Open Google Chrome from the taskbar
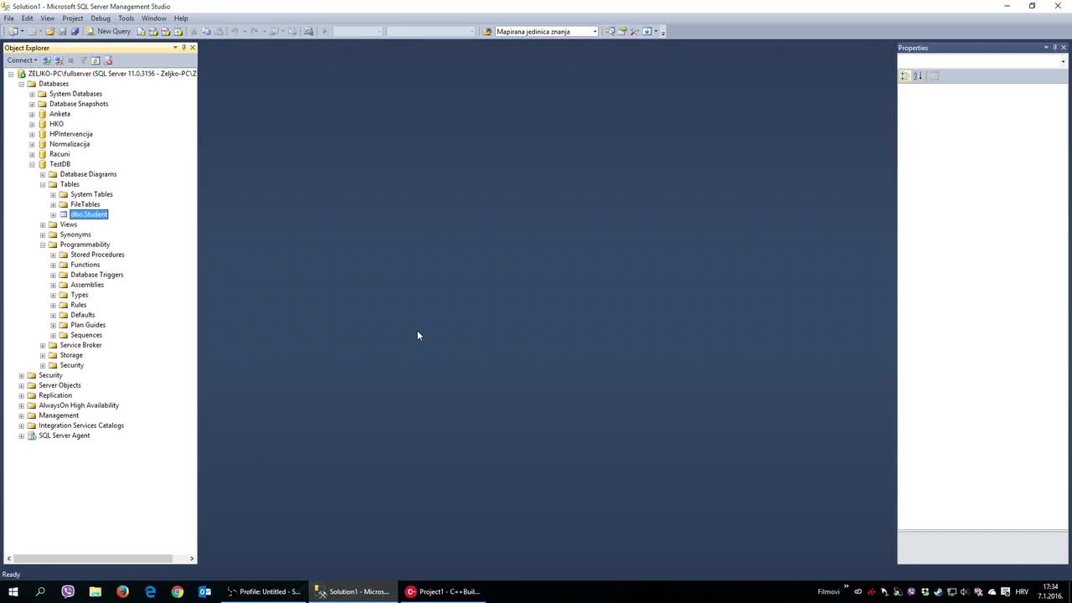Image resolution: width=1072 pixels, height=603 pixels. [x=178, y=591]
